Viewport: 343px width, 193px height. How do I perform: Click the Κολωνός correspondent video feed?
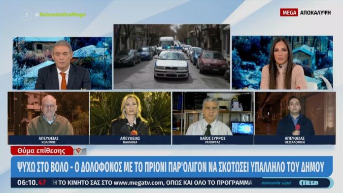coord(49,114)
